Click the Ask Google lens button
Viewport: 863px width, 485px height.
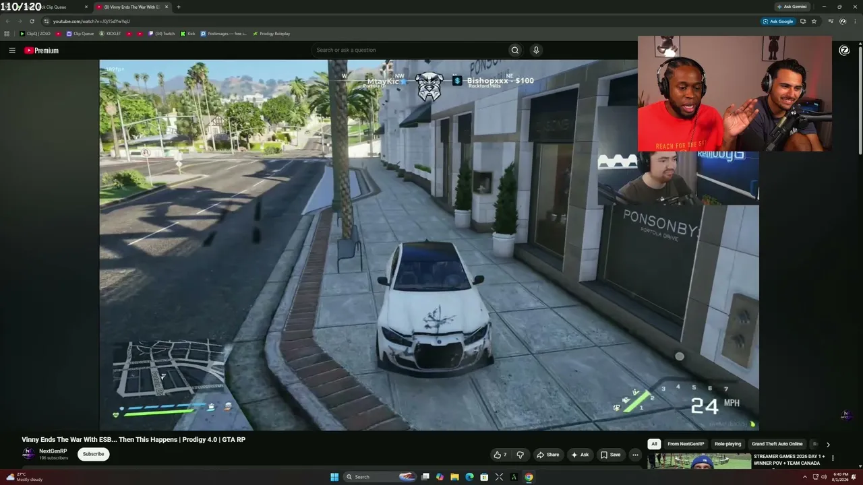point(778,21)
